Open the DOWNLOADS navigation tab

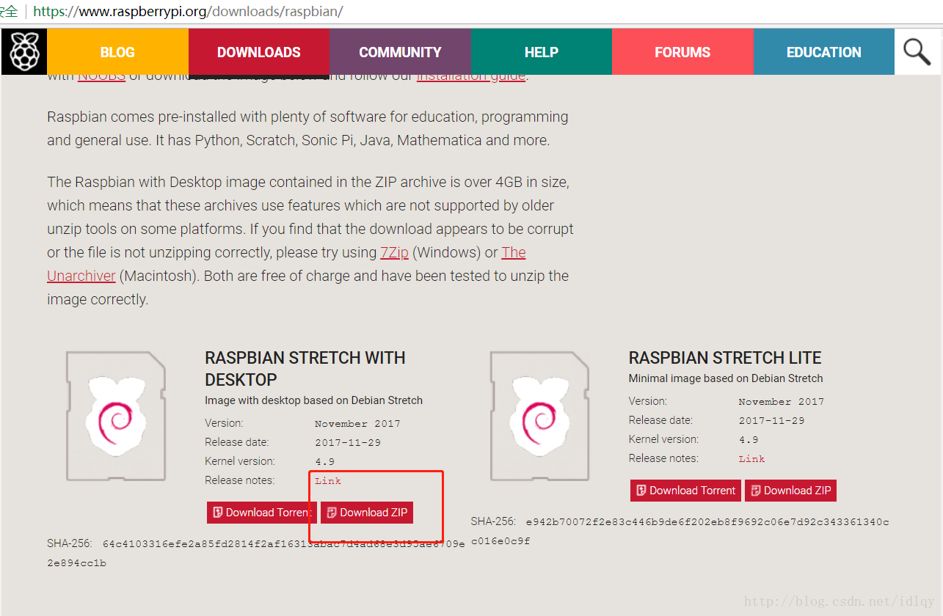(x=259, y=52)
